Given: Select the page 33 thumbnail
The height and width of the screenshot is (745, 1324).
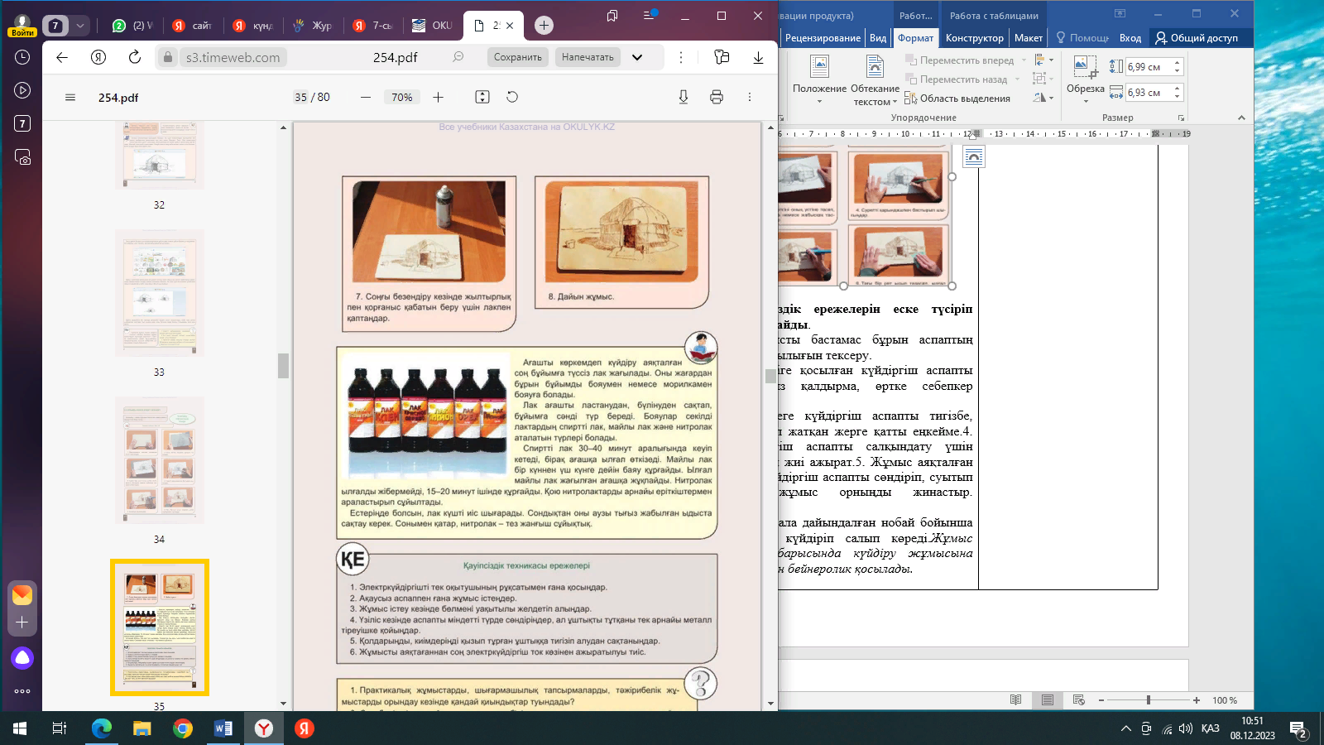Looking at the screenshot, I should pyautogui.click(x=159, y=293).
